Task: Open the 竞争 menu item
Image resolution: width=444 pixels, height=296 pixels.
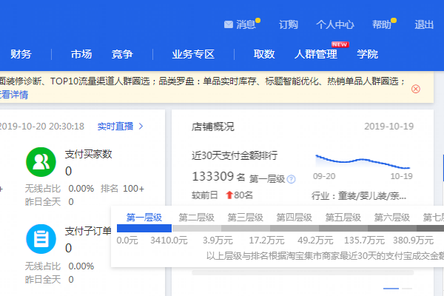Action: pyautogui.click(x=122, y=54)
